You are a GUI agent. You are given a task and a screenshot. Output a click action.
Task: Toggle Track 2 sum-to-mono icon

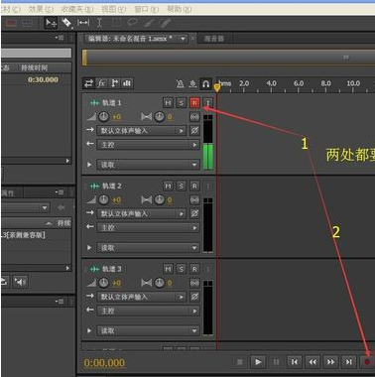click(194, 199)
